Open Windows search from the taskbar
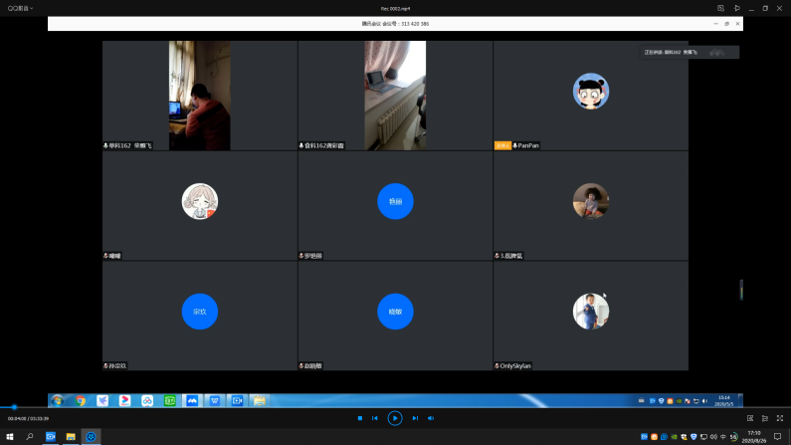Viewport: 791px width, 445px height. [x=30, y=437]
